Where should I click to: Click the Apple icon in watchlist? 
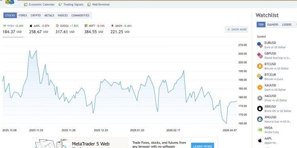coord(260,141)
